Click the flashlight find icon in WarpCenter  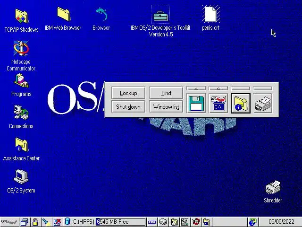click(46, 222)
